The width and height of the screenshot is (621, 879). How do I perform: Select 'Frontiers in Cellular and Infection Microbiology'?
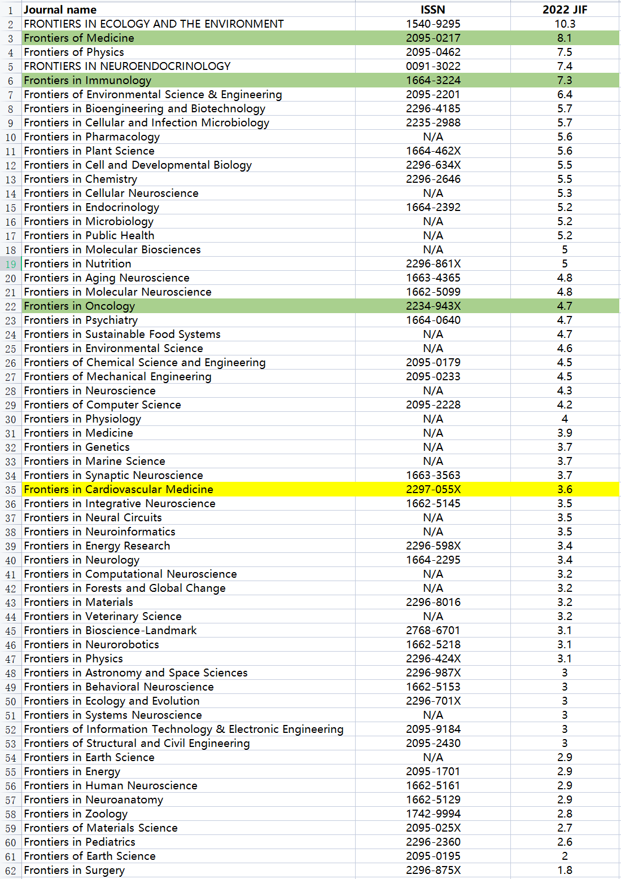pos(189,122)
